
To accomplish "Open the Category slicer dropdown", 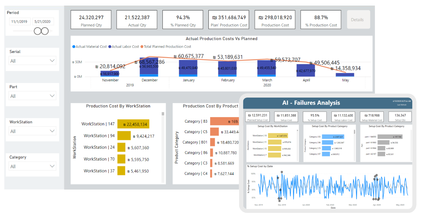I will (x=32, y=166).
